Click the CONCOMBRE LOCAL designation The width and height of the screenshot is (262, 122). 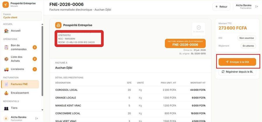point(68,114)
